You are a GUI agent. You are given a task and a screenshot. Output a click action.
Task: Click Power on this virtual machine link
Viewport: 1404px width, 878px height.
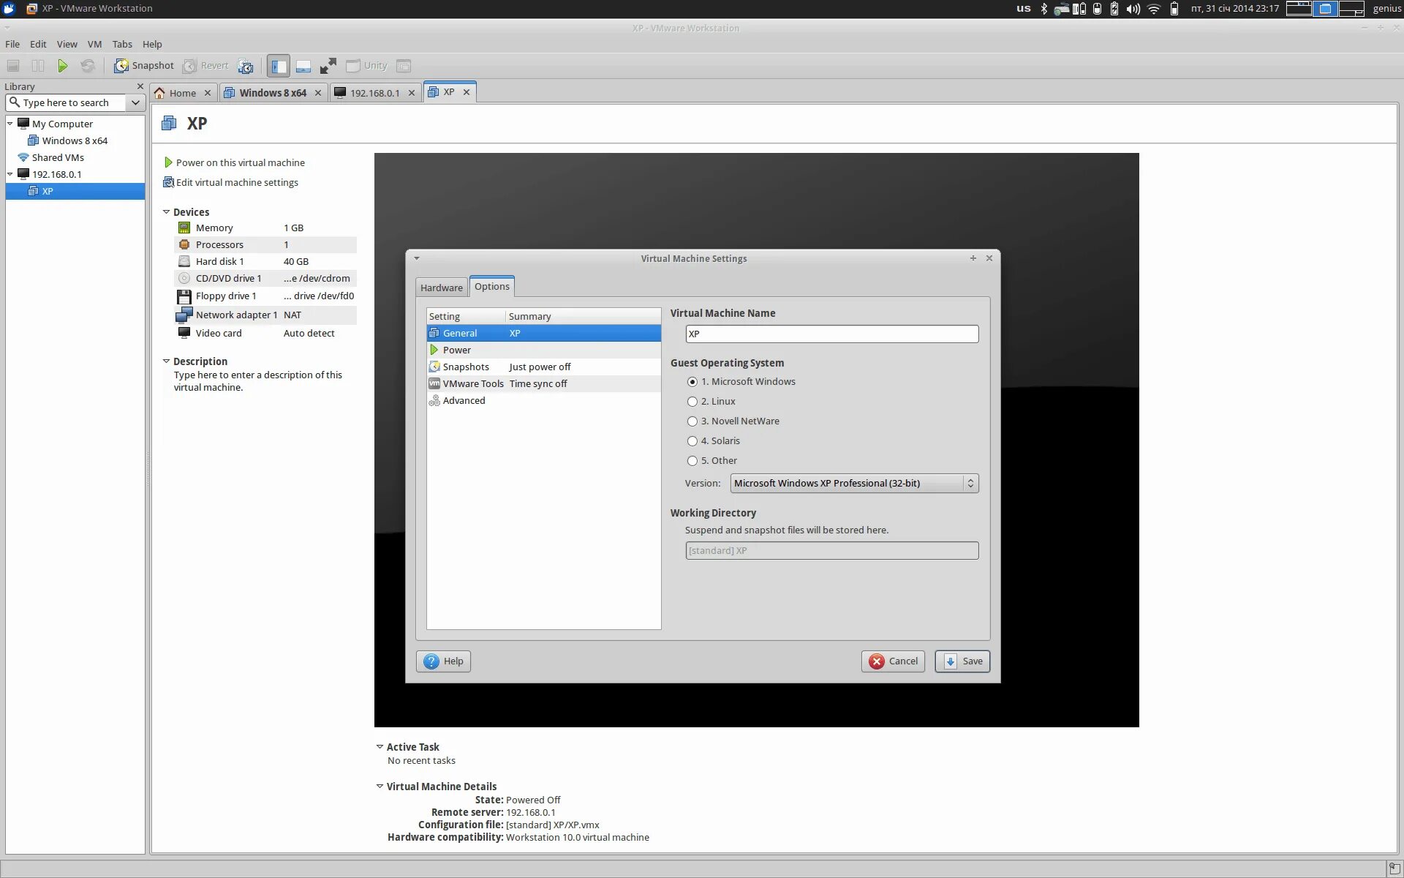pos(240,162)
